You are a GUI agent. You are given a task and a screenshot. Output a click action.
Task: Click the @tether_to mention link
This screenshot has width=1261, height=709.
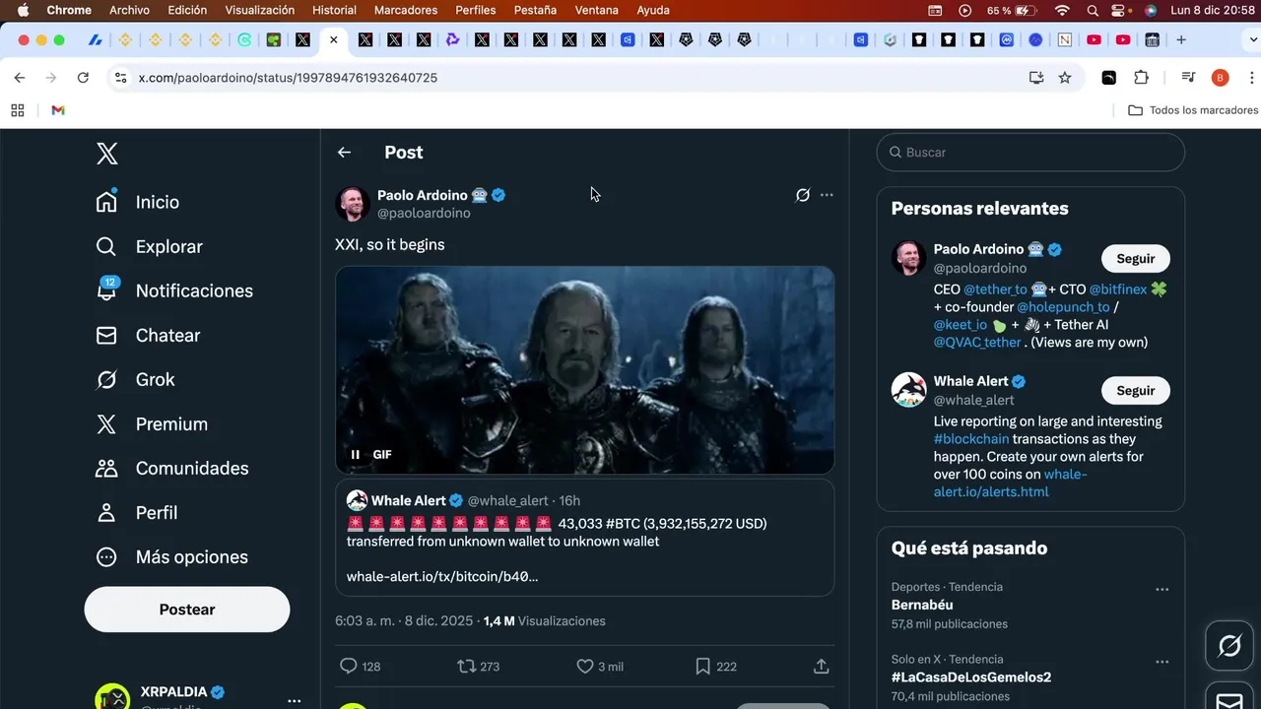click(995, 290)
